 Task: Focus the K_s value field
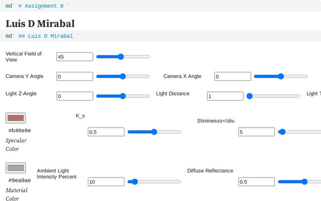(x=106, y=132)
